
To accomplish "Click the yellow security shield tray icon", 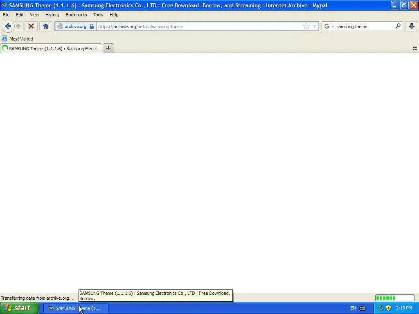I will (x=389, y=308).
